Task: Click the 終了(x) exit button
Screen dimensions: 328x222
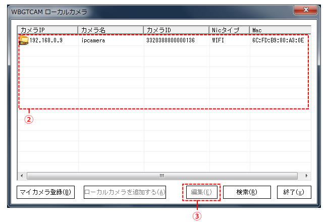Action: (294, 192)
